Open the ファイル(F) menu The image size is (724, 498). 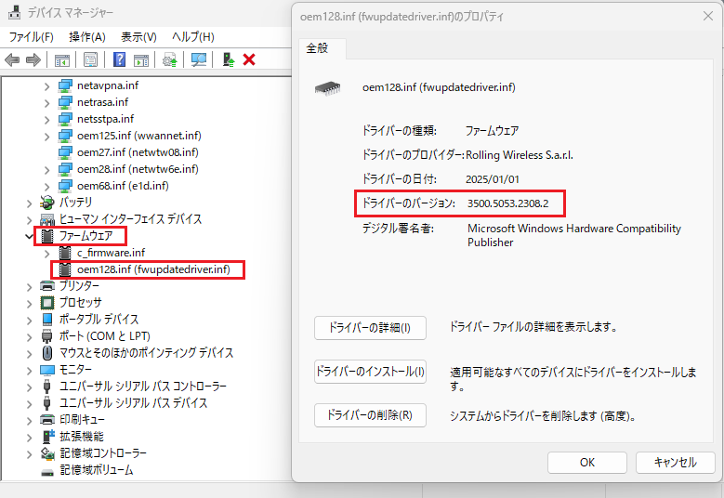click(31, 37)
